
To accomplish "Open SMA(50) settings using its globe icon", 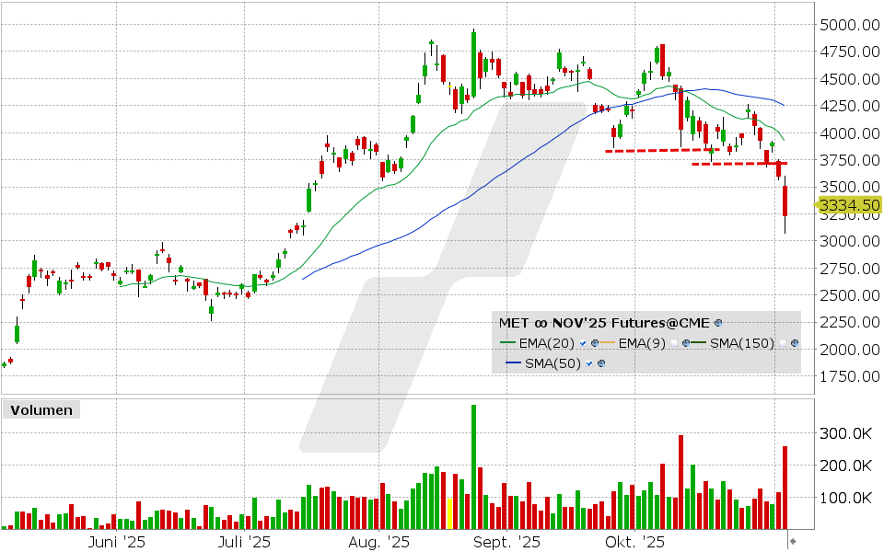I will 601,363.
